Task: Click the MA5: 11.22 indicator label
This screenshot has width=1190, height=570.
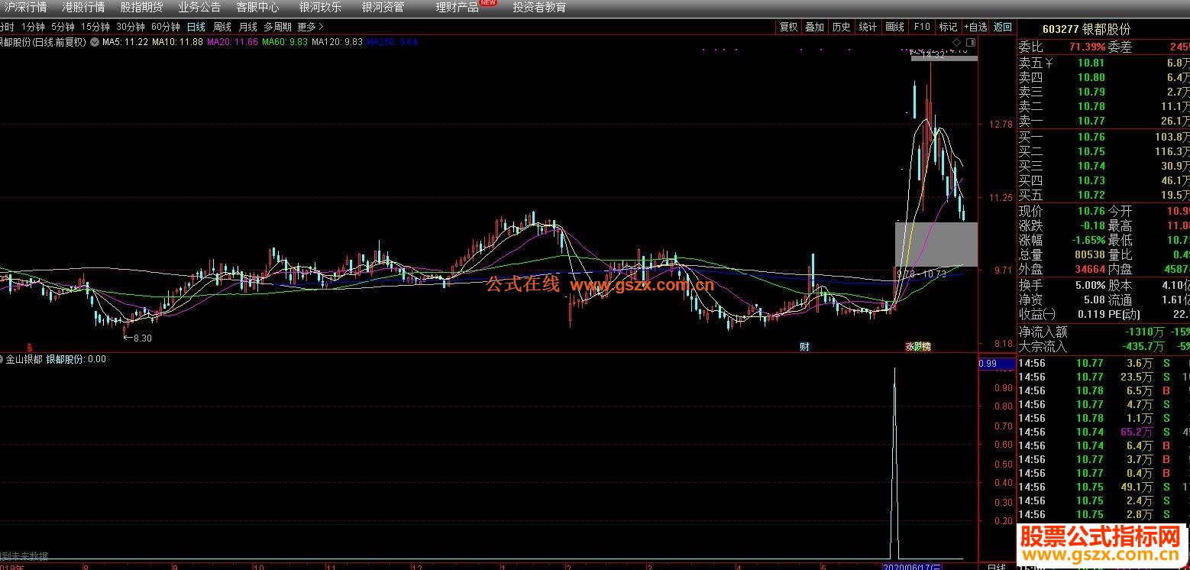Action: 125,42
